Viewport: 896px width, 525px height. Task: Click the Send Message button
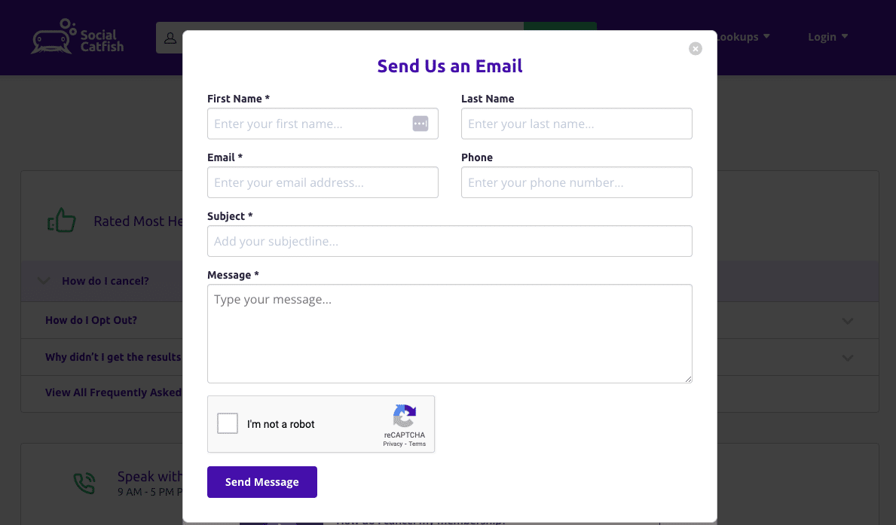pyautogui.click(x=261, y=481)
